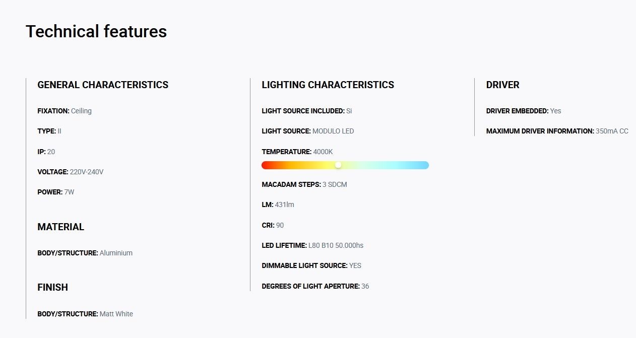Select the Lighting Characteristics heading
636x338 pixels.
[x=328, y=85]
